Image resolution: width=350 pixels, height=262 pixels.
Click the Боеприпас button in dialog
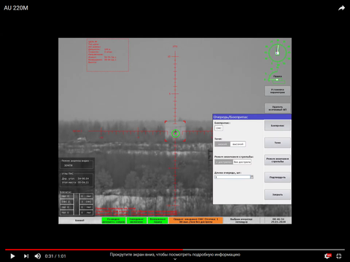pyautogui.click(x=277, y=125)
